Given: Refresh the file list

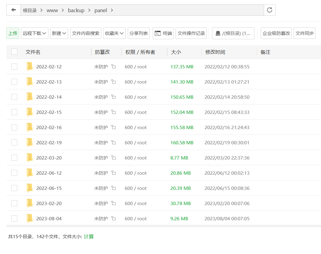Looking at the screenshot, I should 270,10.
